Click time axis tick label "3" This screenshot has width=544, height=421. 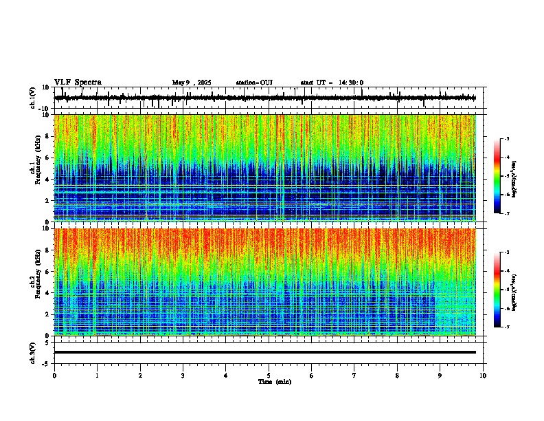point(183,376)
